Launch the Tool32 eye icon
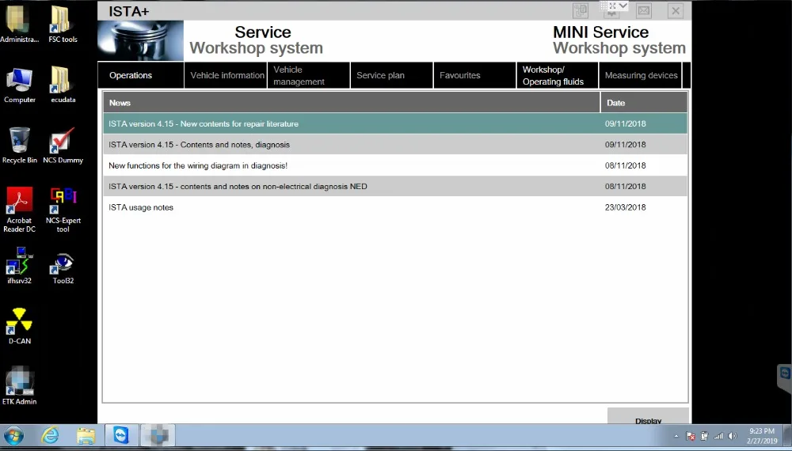The width and height of the screenshot is (792, 451). coord(63,267)
